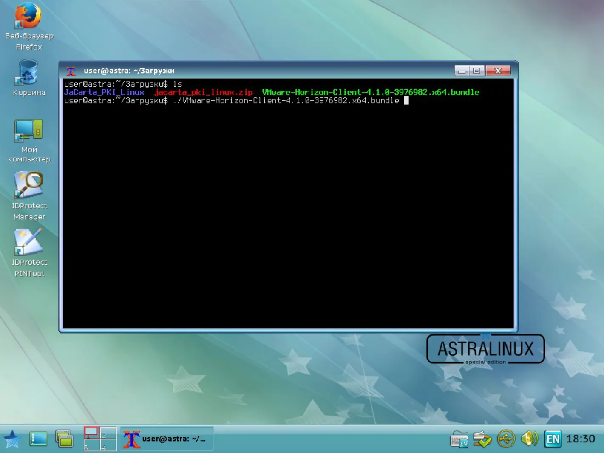604x453 pixels.
Task: Click the green VMware-Horizon-Client bundle file name
Action: pos(371,92)
